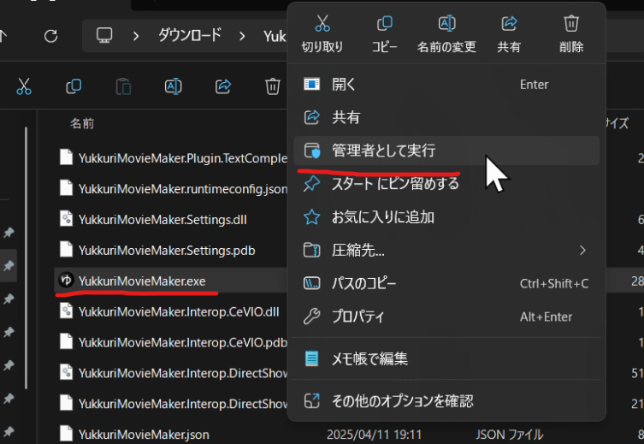
Task: Click trash delete icon in Explorer toolbar
Action: (x=273, y=86)
